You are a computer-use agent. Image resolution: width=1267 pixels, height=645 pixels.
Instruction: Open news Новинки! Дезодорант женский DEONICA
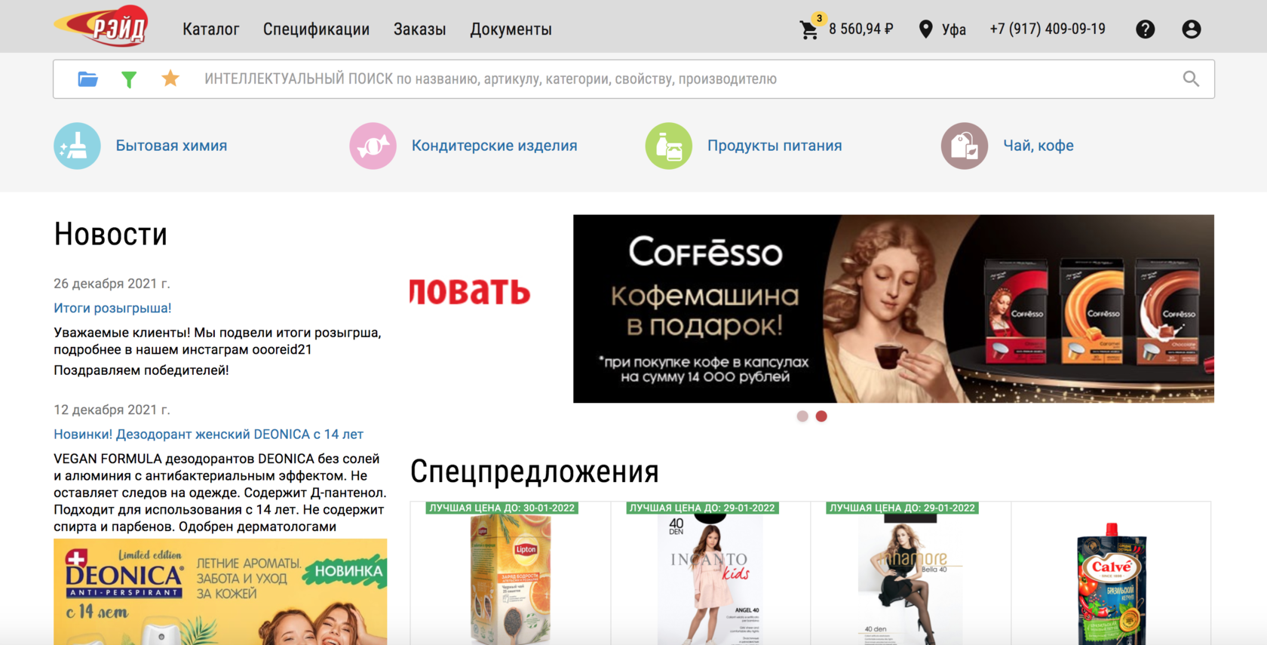pos(208,434)
